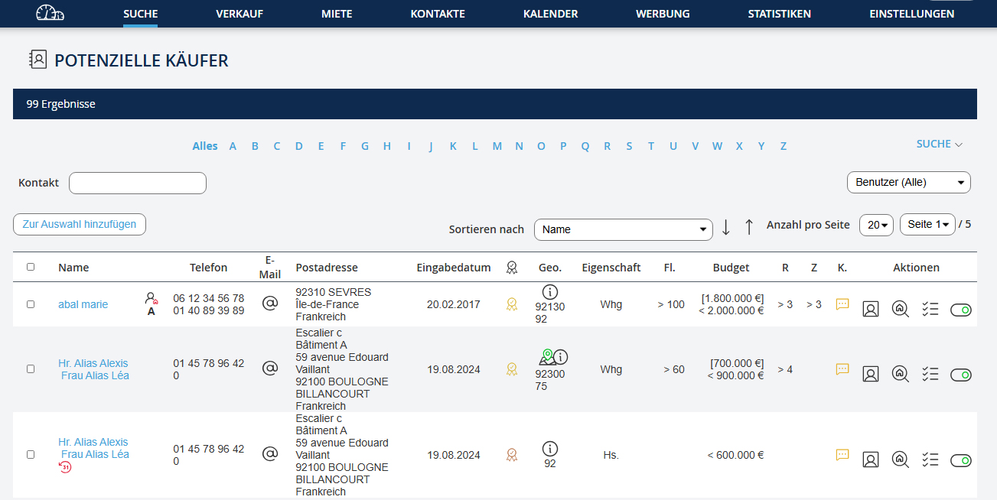Screen dimensions: 997x500
Task: Click the sort descending arrow icon
Action: point(726,227)
